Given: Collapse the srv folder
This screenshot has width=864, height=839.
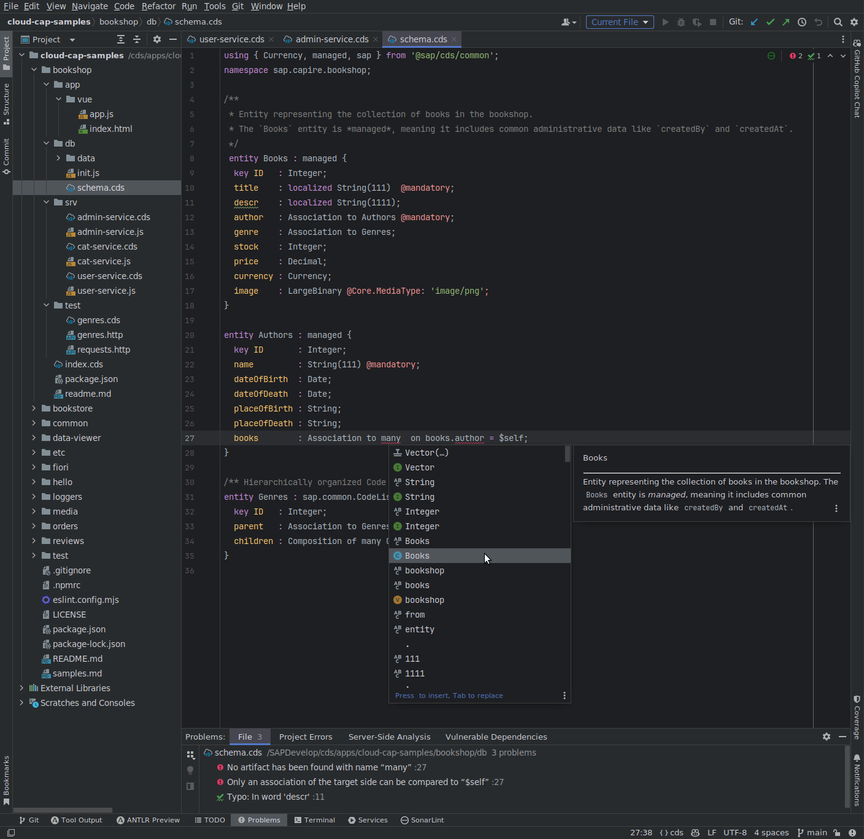Looking at the screenshot, I should (x=47, y=202).
